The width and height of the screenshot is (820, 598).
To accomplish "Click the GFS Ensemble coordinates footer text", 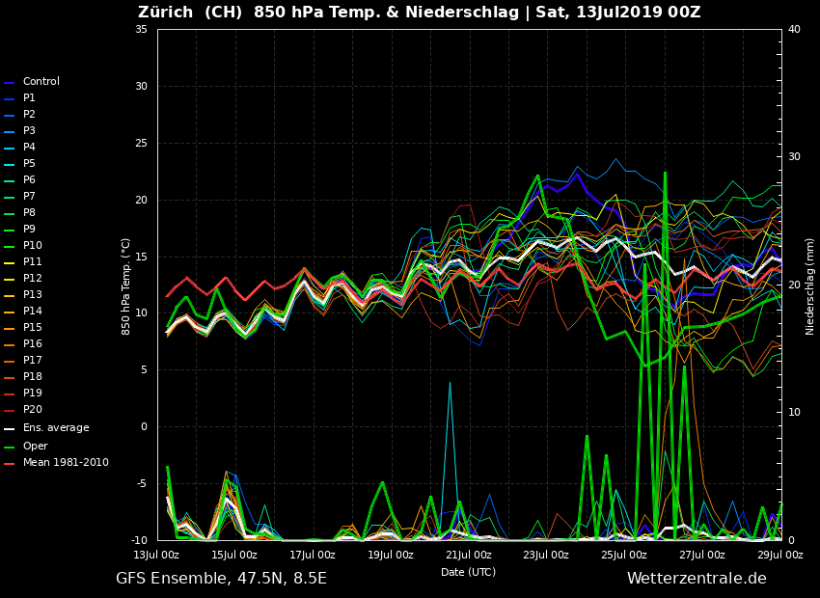I will click(x=221, y=579).
